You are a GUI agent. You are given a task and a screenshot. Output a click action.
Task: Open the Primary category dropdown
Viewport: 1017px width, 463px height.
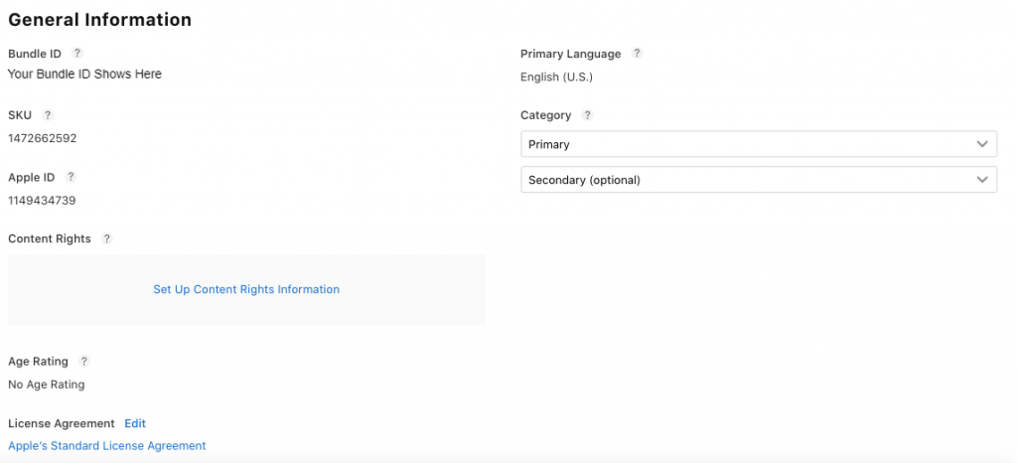[758, 144]
